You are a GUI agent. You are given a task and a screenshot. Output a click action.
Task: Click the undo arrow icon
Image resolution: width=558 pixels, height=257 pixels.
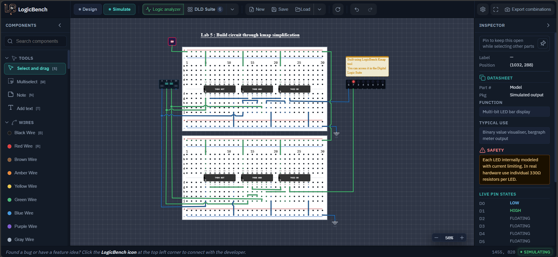point(357,9)
